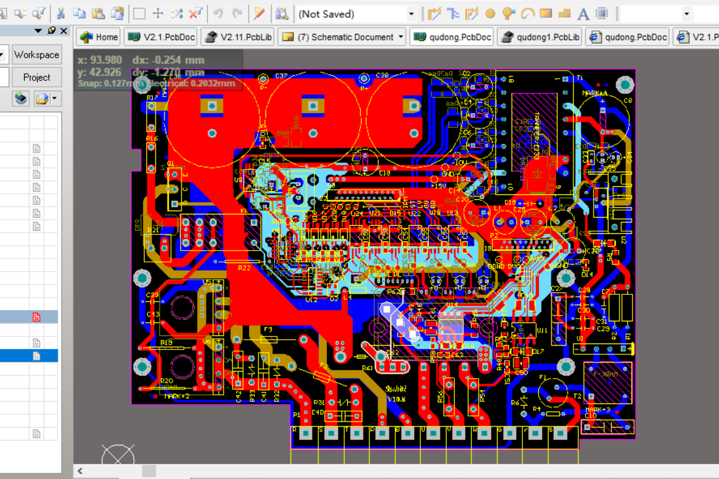Image resolution: width=719 pixels, height=479 pixels.
Task: Choose the Place Arc tool
Action: 527,14
